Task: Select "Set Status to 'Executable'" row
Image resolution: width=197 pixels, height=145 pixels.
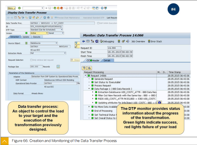Action: [107, 82]
